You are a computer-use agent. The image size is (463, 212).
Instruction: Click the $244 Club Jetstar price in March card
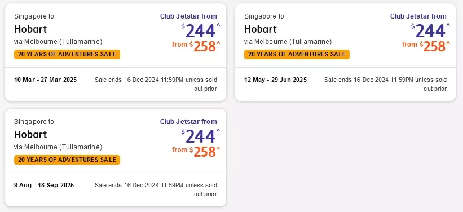click(201, 30)
